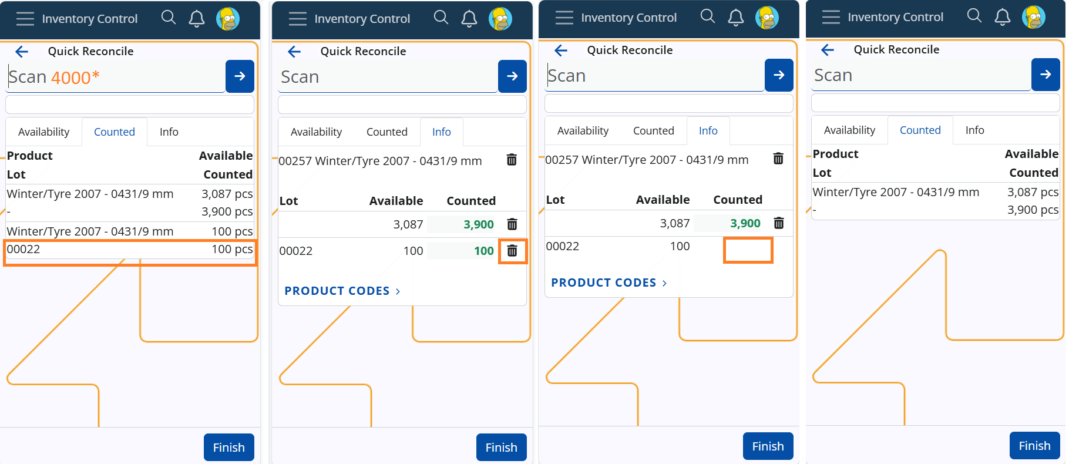Click the scan submit arrow in the third screen

click(779, 75)
